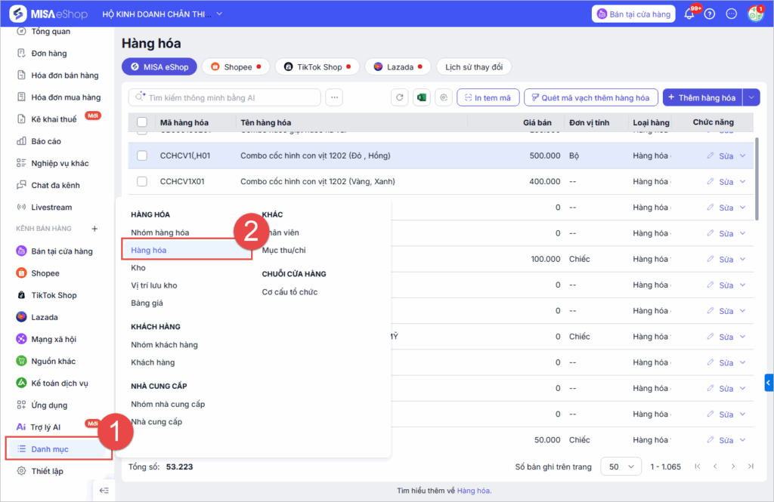This screenshot has width=774, height=502.
Task: Click the In tem mã button
Action: pyautogui.click(x=487, y=97)
